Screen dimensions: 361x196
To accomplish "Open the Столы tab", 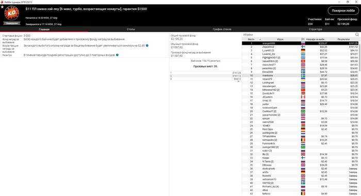I will coord(131,29).
